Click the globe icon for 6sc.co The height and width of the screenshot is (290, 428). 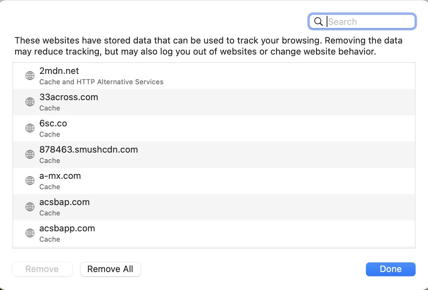30,128
